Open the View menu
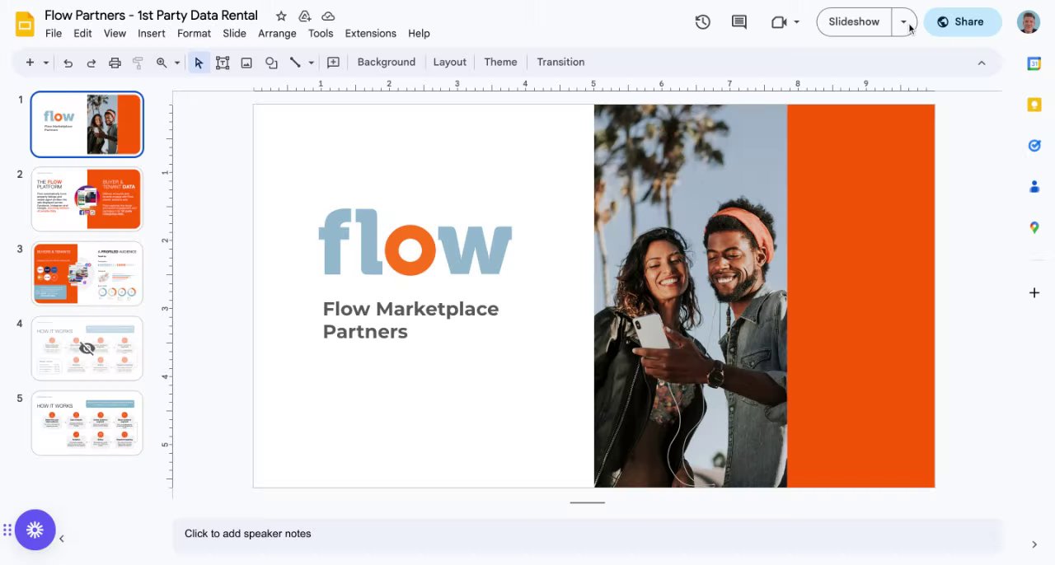This screenshot has width=1055, height=565. [115, 34]
